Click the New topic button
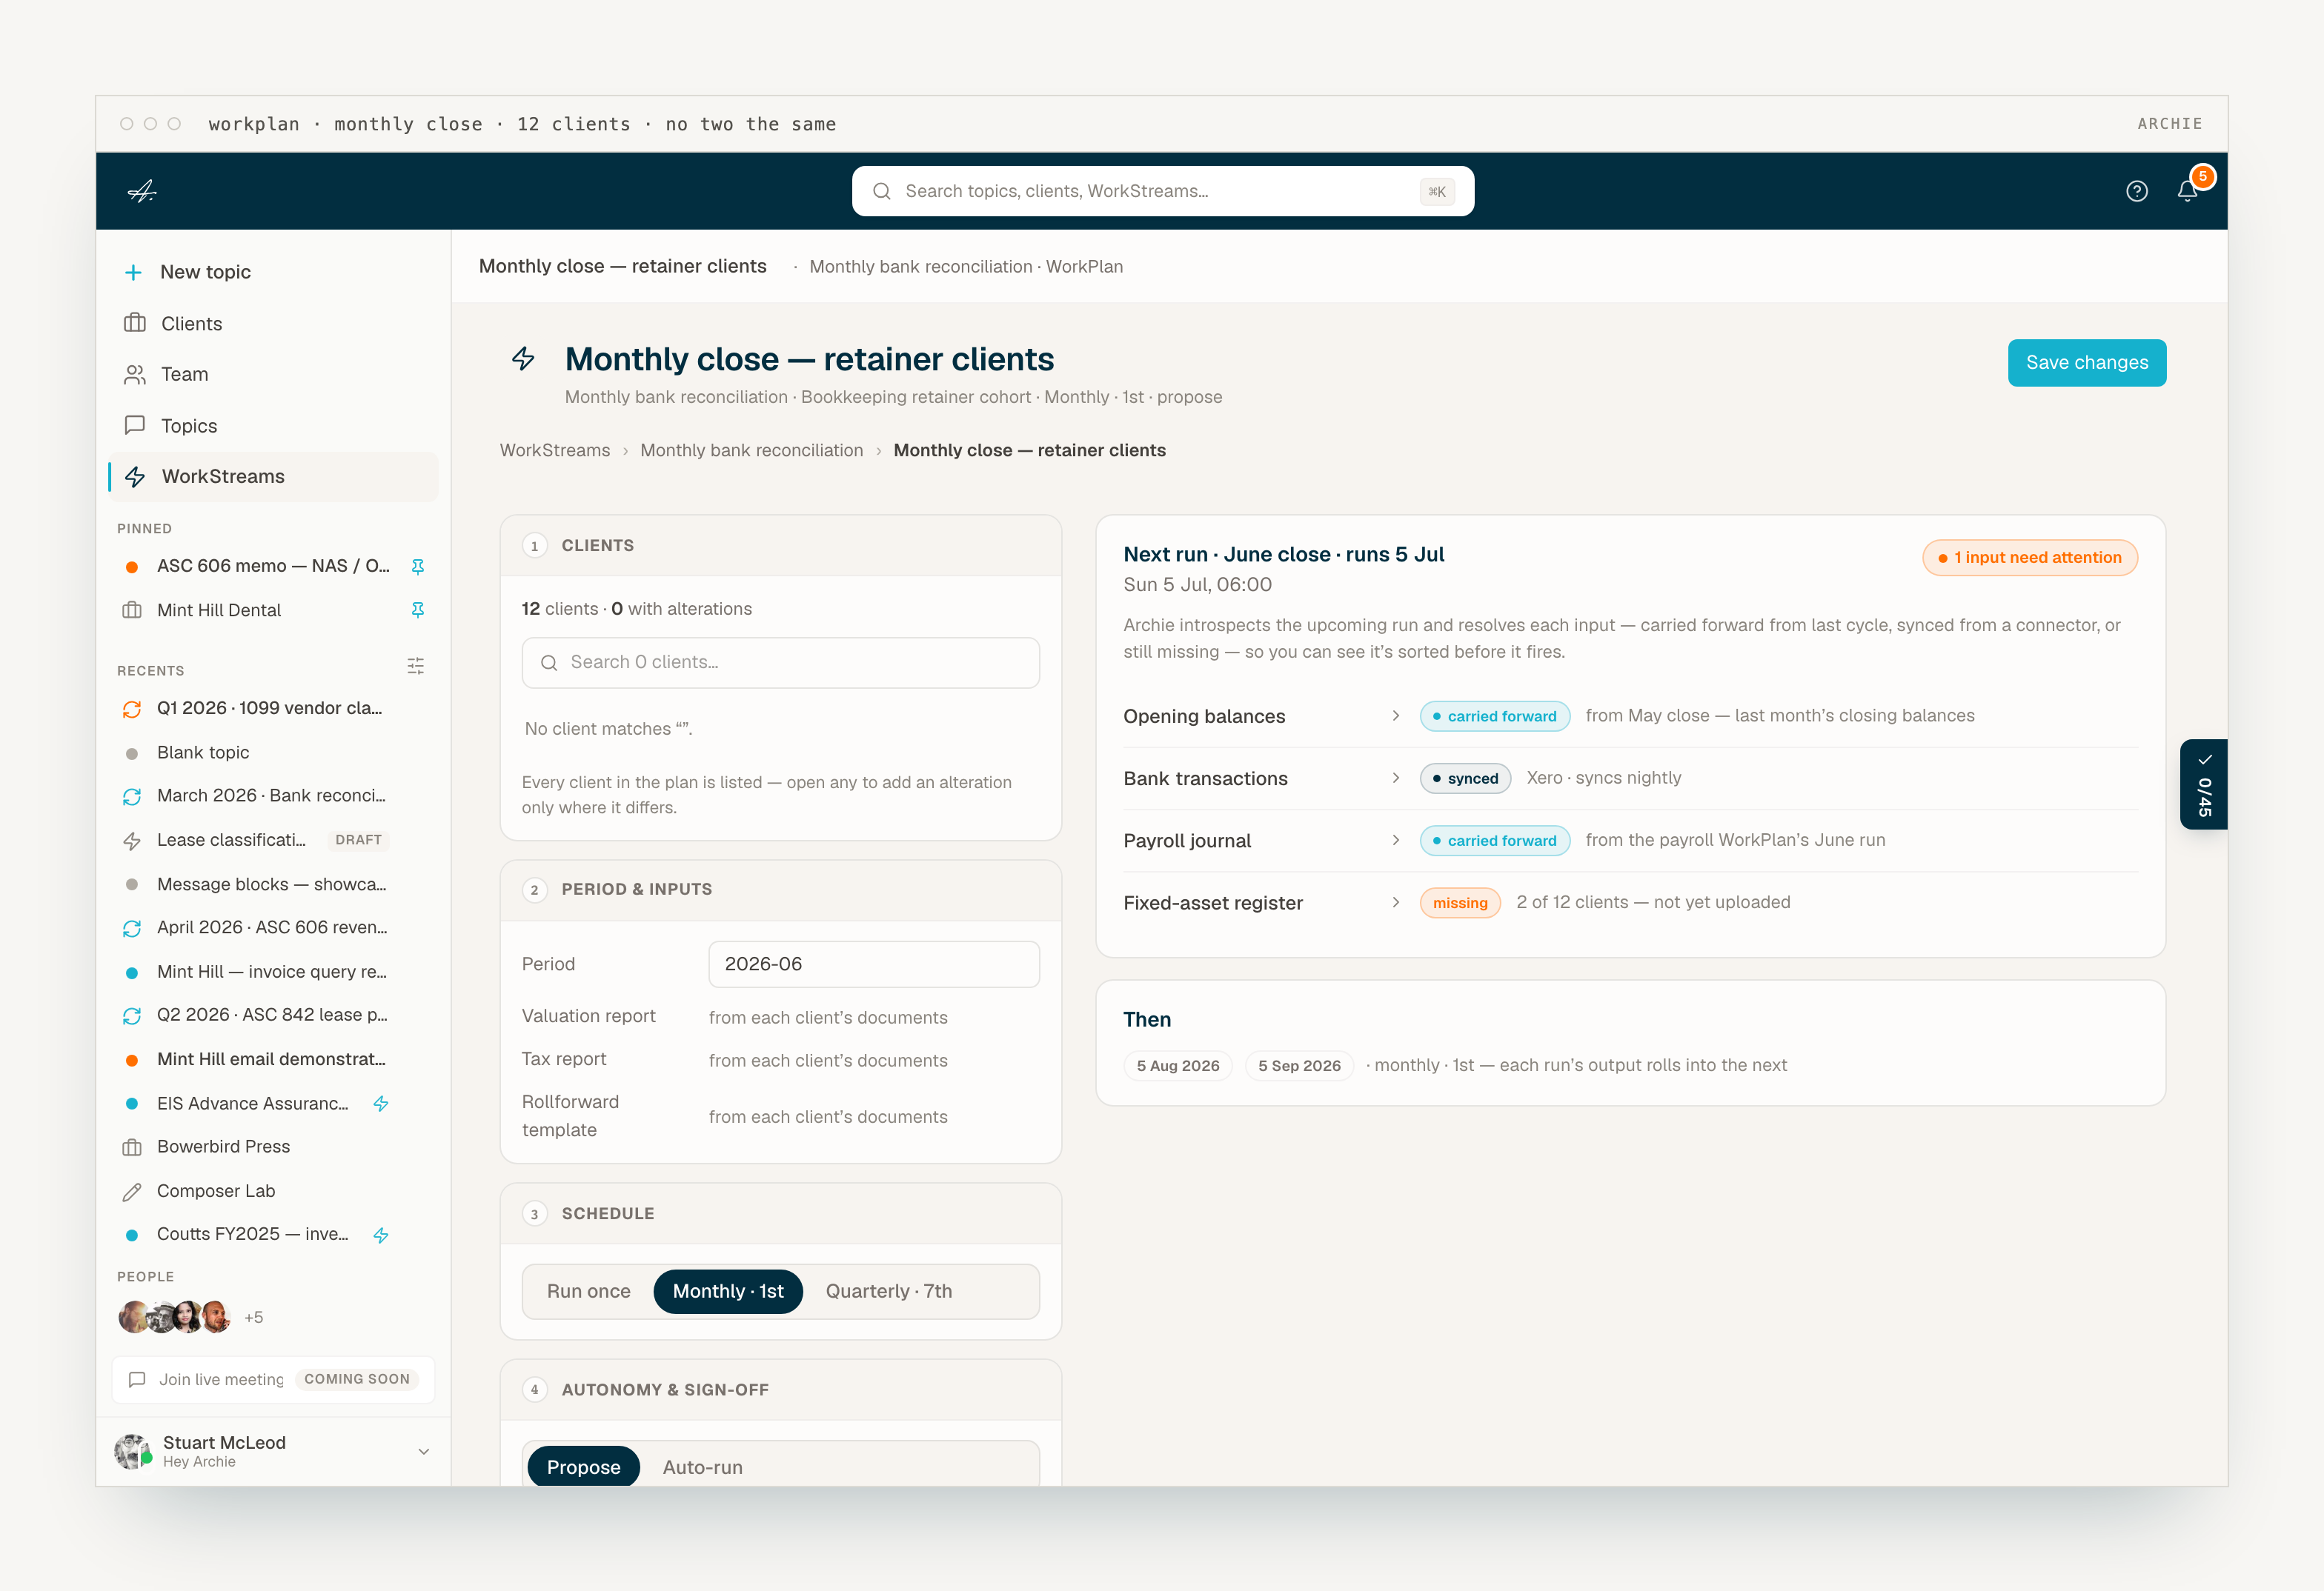Screen dimensions: 2324x1591 [x=273, y=272]
